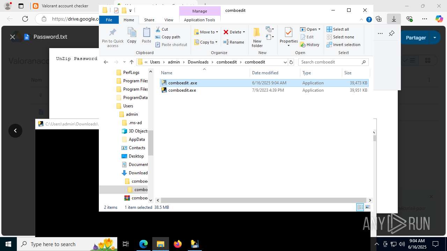Open Firefox from the taskbar
The image size is (447, 251).
click(x=178, y=244)
